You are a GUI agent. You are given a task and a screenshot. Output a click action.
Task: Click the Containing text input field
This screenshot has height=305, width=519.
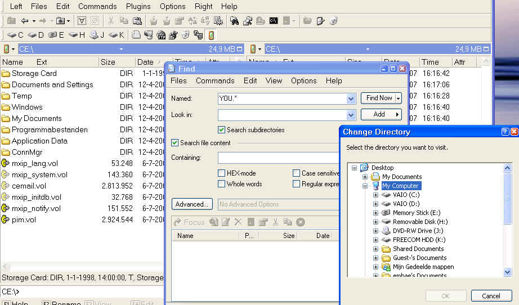(279, 158)
